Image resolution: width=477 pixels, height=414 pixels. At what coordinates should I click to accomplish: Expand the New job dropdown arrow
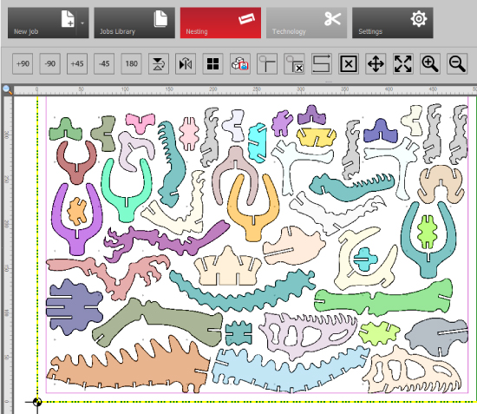[82, 23]
